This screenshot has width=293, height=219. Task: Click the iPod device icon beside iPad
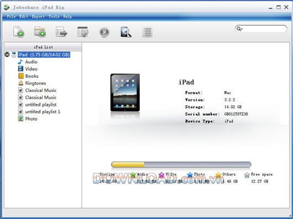click(x=14, y=55)
